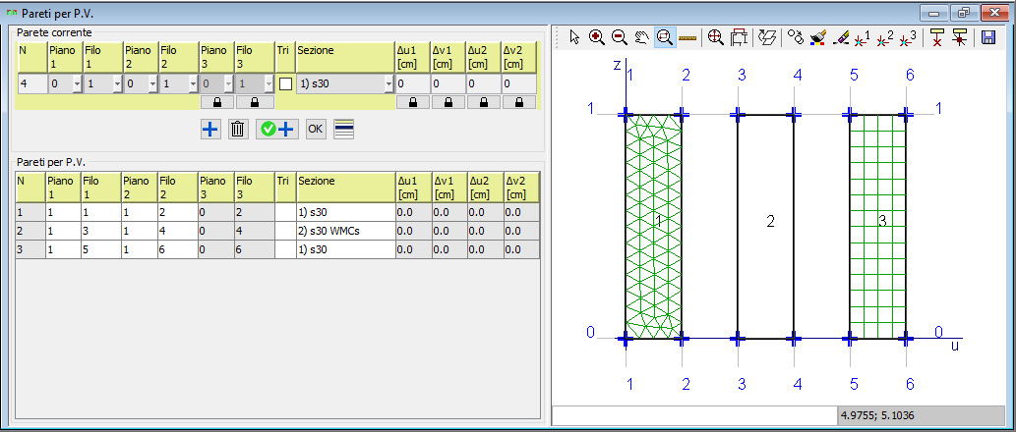This screenshot has width=1016, height=432.
Task: Toggle the zoom window tool
Action: [664, 37]
